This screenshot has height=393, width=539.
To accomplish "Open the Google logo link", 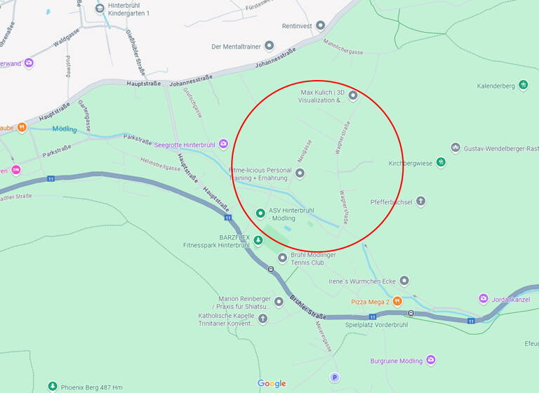I will click(272, 384).
